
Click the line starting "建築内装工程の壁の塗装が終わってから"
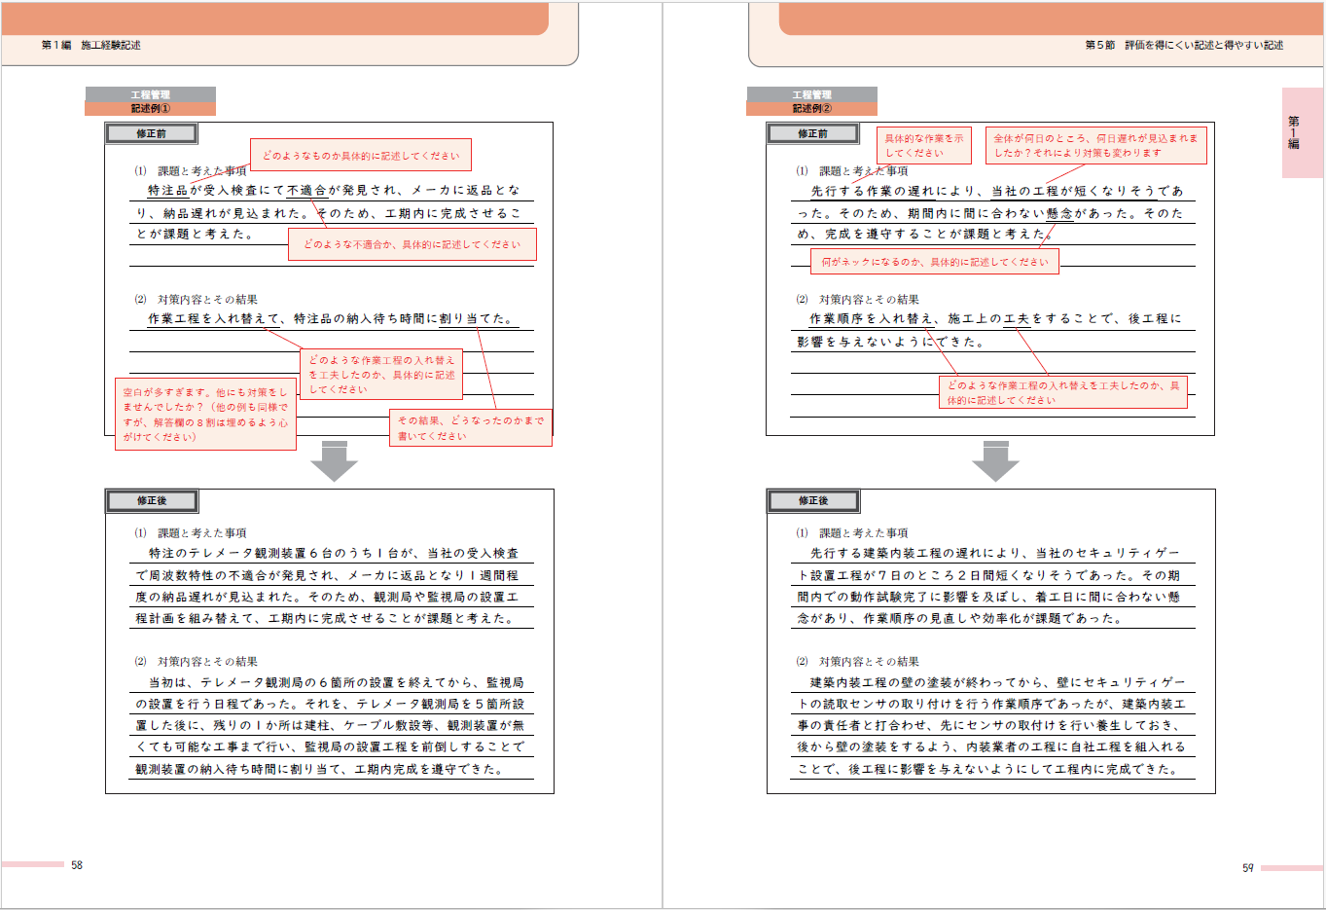pyautogui.click(x=997, y=682)
